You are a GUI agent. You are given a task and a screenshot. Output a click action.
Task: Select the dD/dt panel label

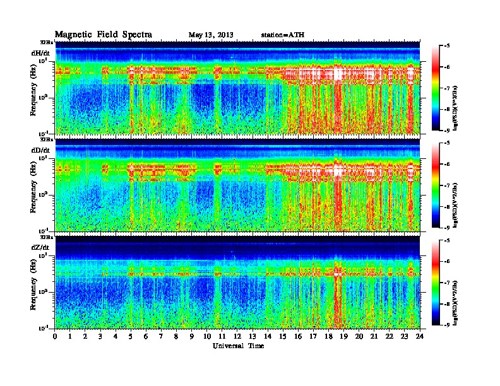coord(40,150)
